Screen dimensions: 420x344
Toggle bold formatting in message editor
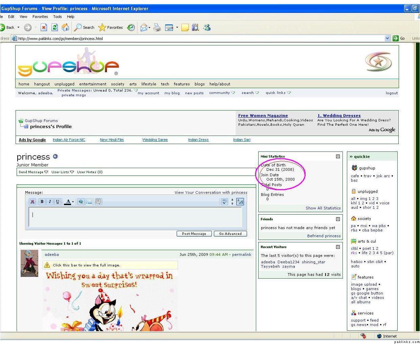(42, 202)
